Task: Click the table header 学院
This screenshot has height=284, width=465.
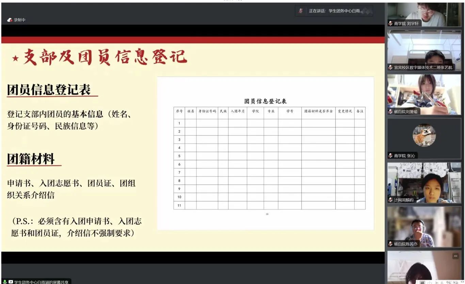Action: 255,111
